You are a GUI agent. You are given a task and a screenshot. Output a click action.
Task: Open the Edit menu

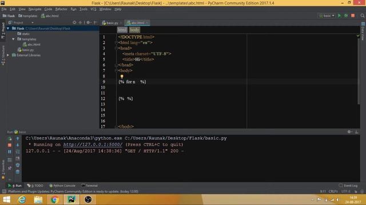click(x=13, y=9)
